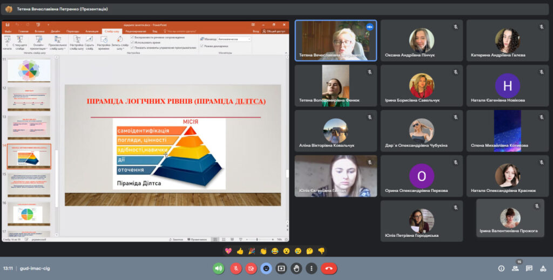Toggle the emoji reactions button
This screenshot has height=280, width=553.
click(266, 268)
